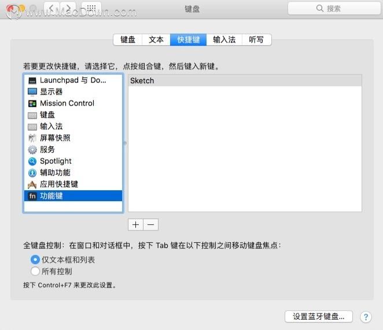Select 应用快捷键 category label
The image size is (383, 330).
(59, 184)
